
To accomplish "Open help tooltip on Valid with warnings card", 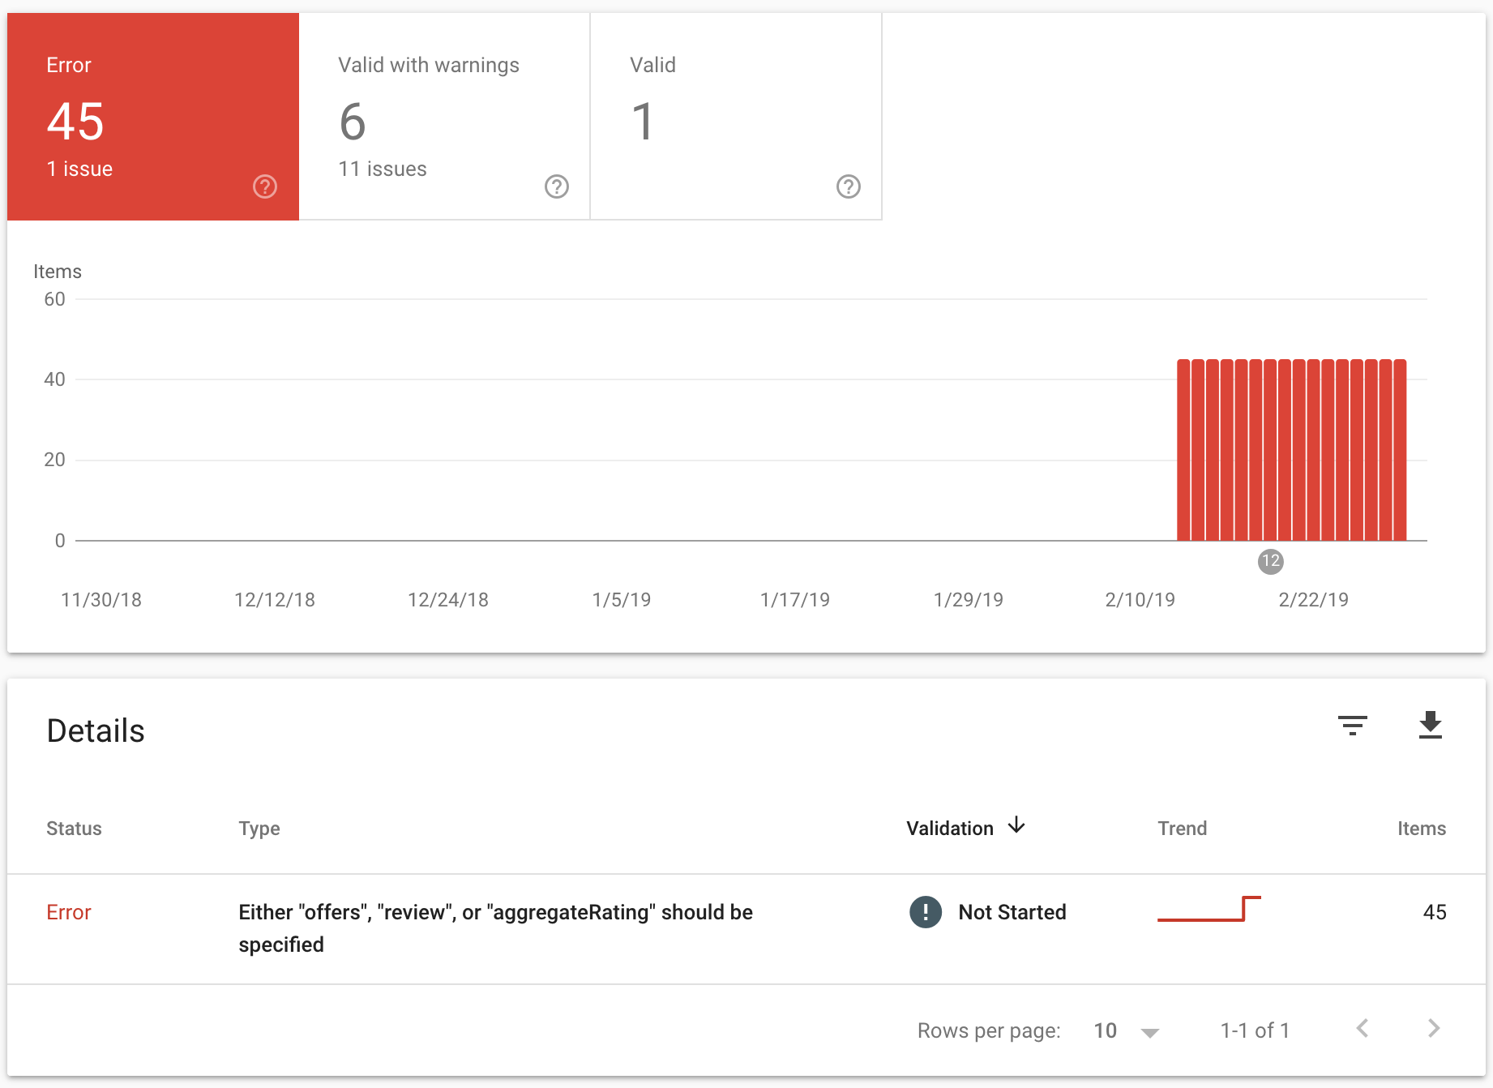I will [x=556, y=186].
